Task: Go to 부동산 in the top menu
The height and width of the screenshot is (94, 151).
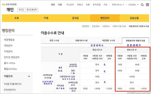Action: (80, 5)
